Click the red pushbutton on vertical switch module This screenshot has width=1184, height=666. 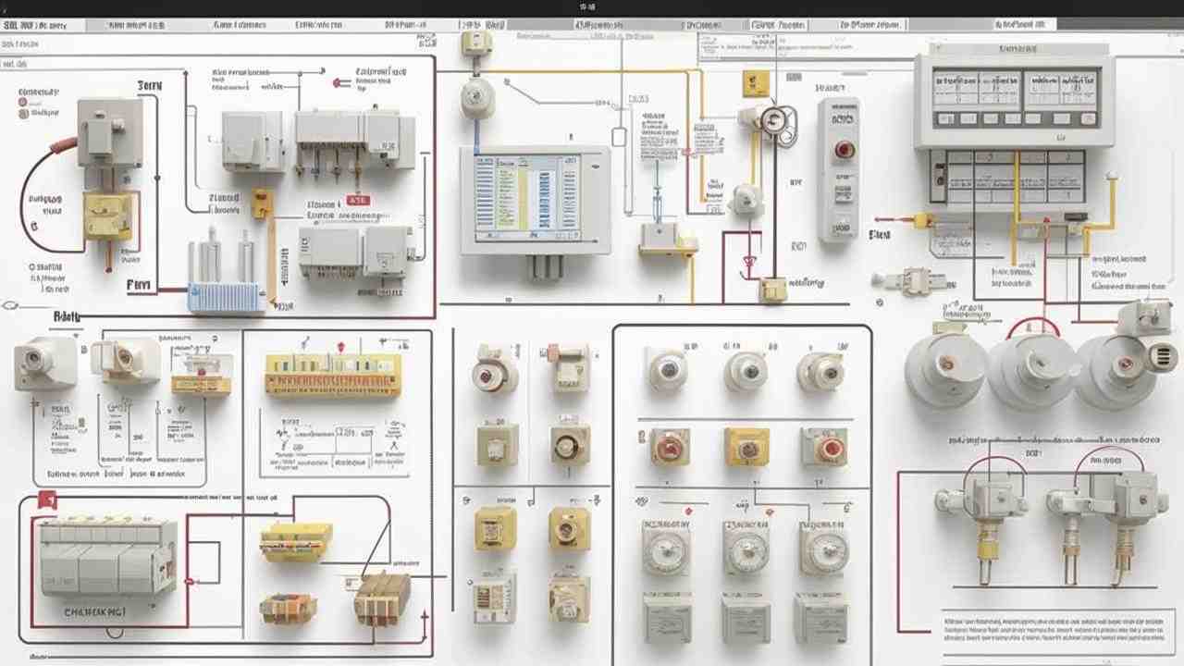tap(844, 150)
